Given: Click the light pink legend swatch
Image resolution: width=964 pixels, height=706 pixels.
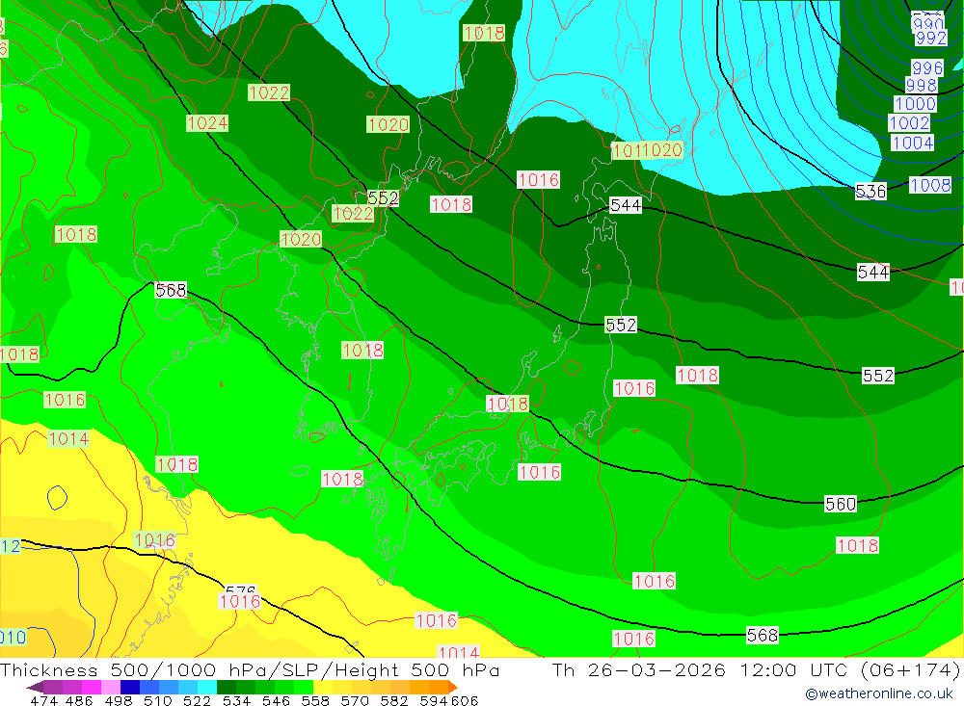Looking at the screenshot, I should (x=111, y=687).
